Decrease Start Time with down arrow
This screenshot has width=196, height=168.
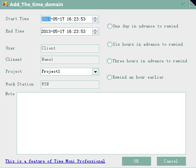point(95,21)
